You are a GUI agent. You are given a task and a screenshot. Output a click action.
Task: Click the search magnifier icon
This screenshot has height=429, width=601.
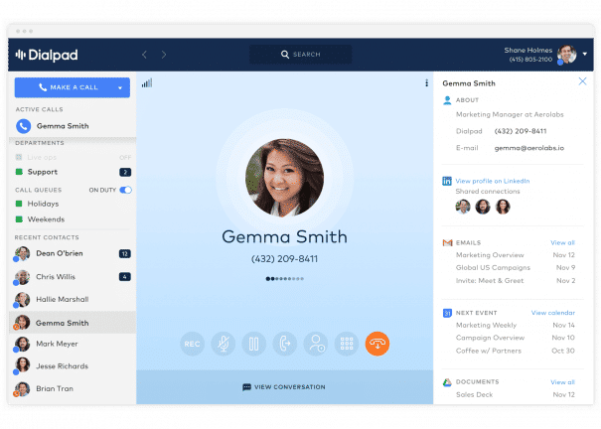pyautogui.click(x=285, y=55)
